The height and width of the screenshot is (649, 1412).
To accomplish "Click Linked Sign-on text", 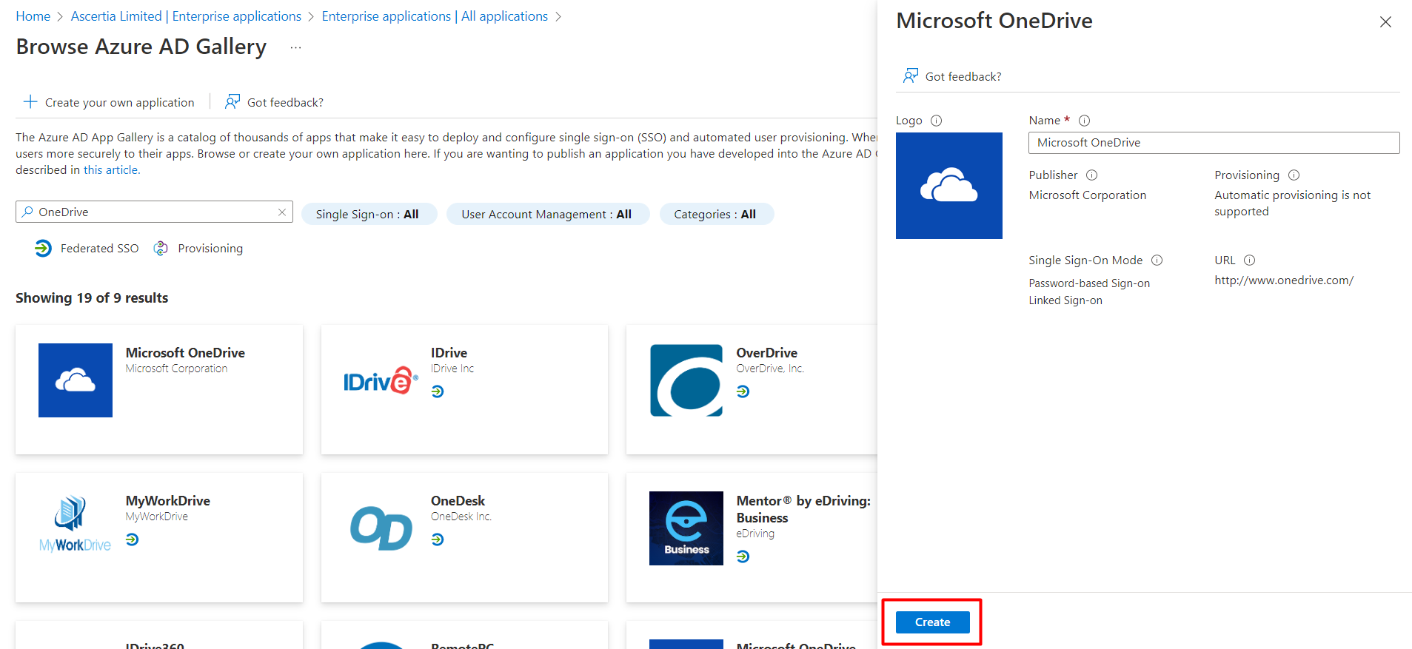I will pos(1065,300).
